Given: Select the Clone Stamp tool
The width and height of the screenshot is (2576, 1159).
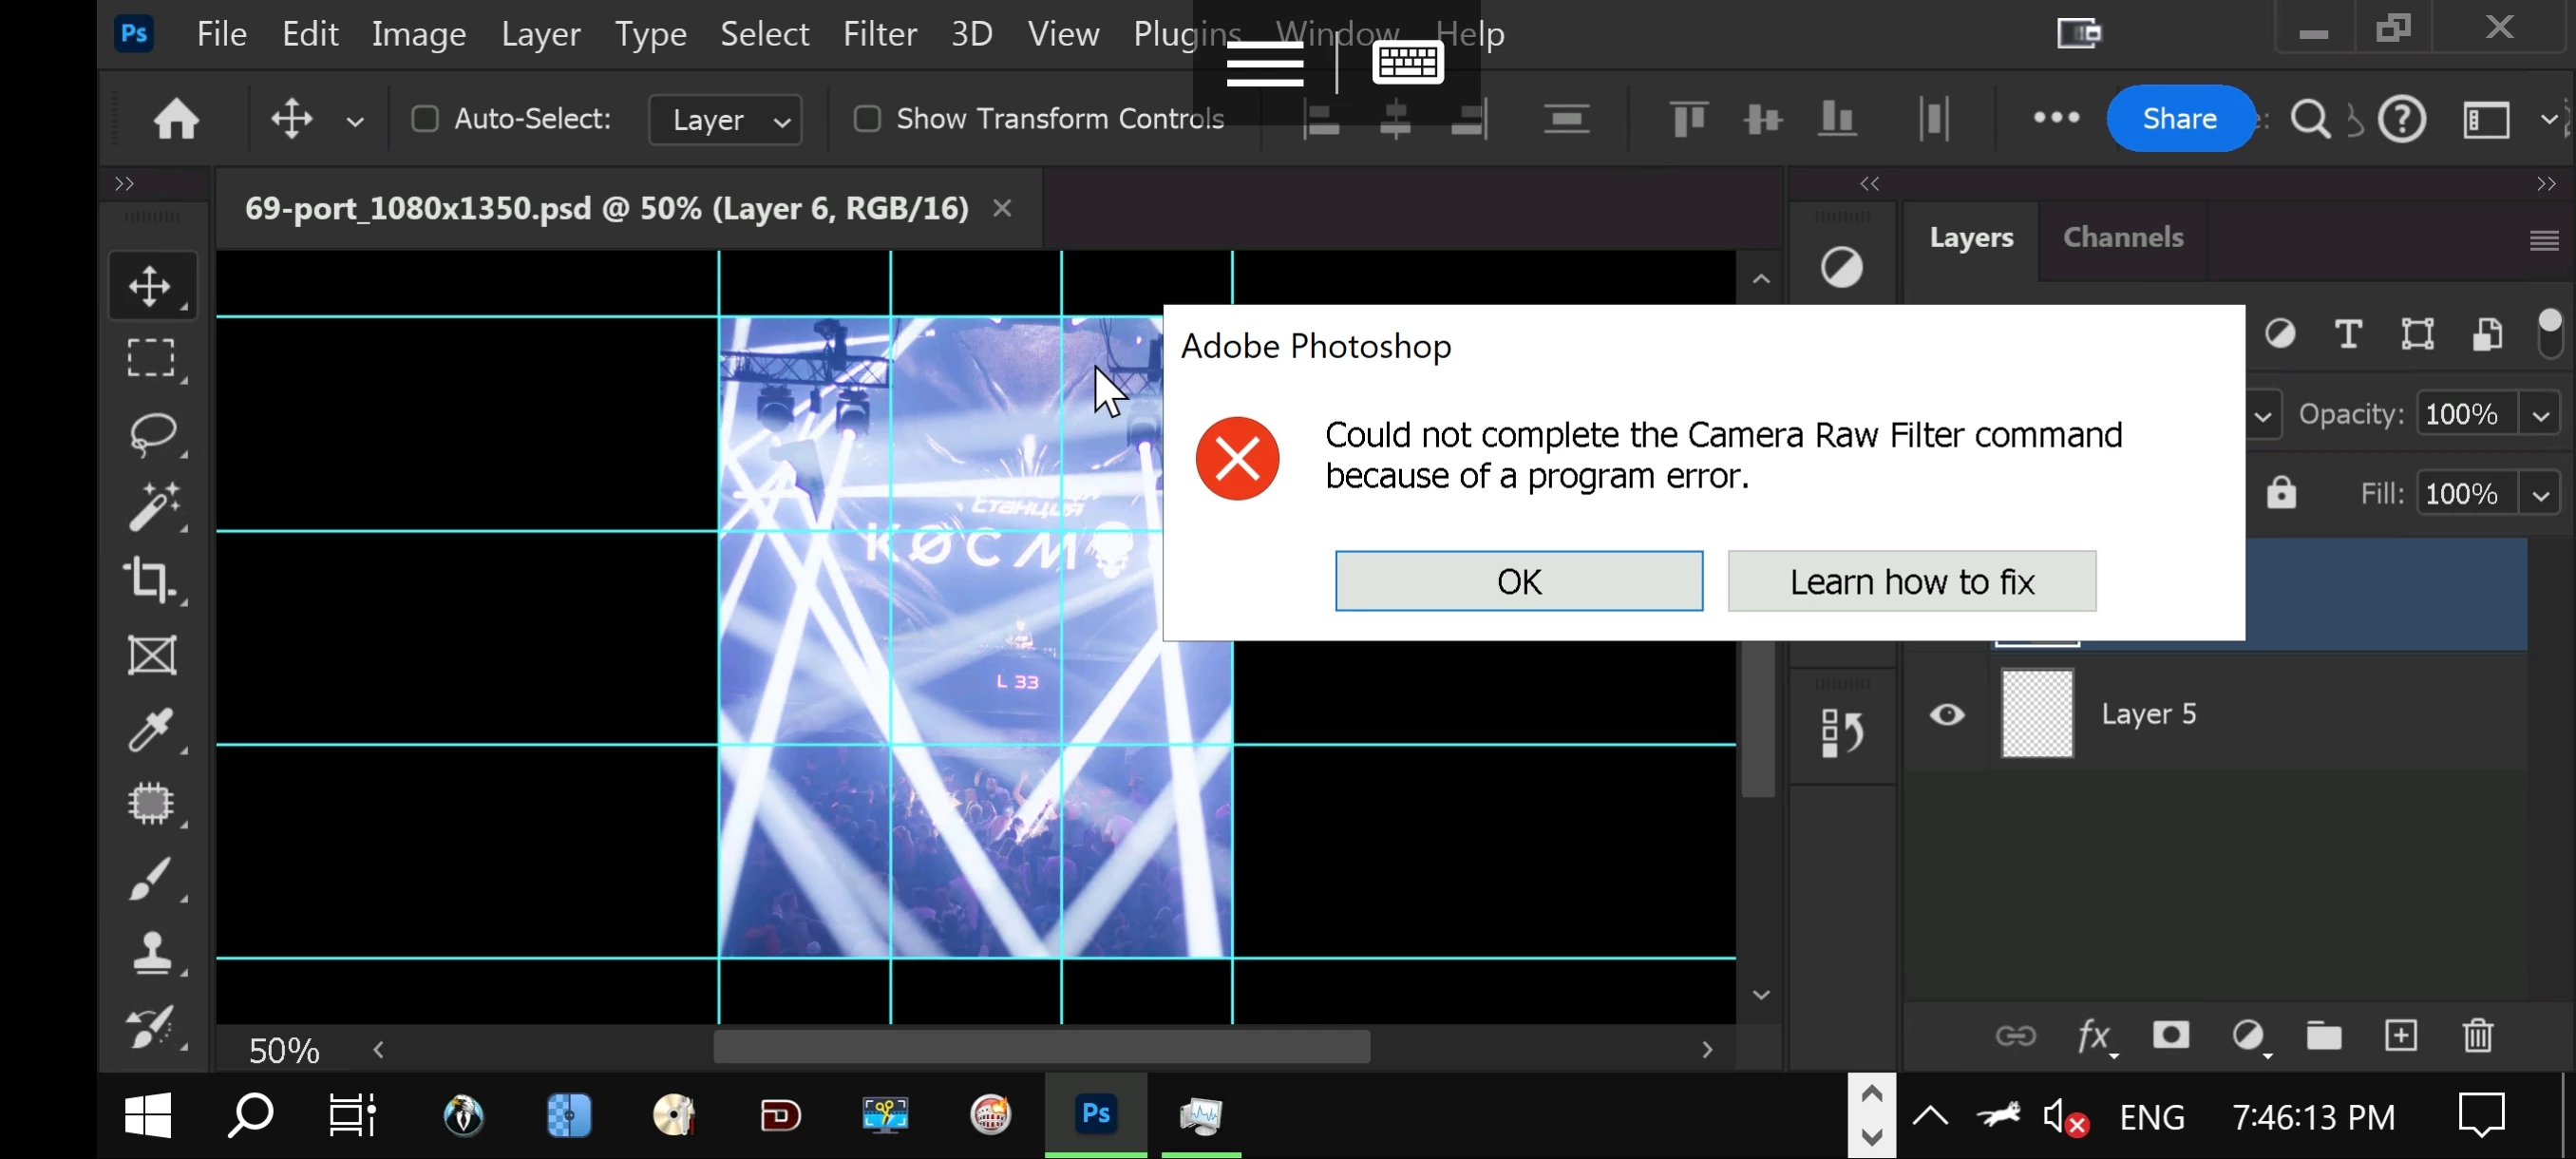Looking at the screenshot, I should [152, 952].
